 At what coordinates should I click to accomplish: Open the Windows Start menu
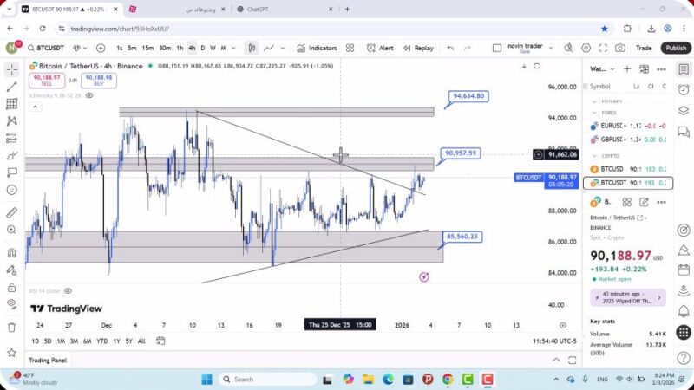point(206,380)
